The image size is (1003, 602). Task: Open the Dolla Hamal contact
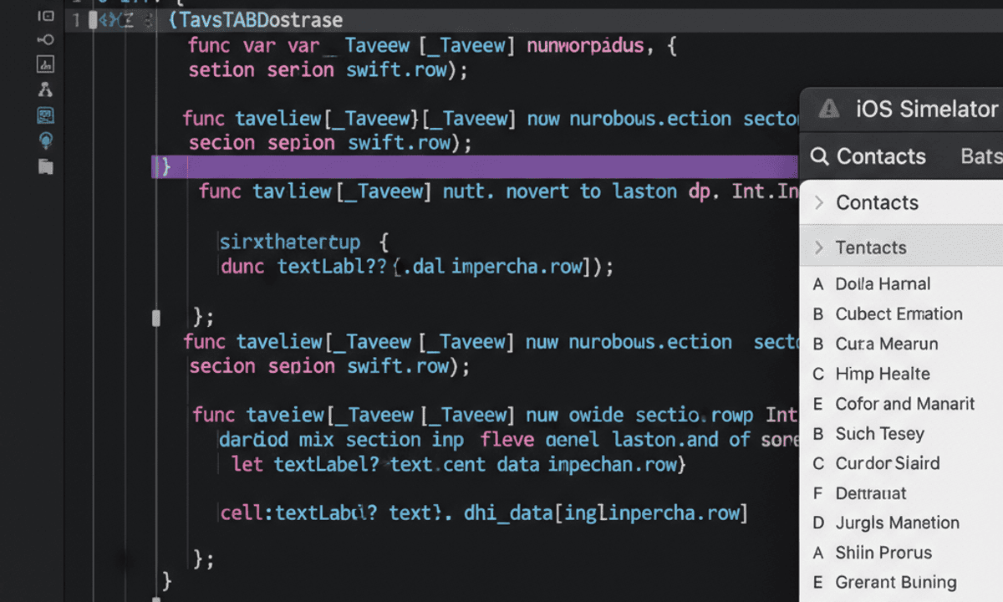coord(883,284)
